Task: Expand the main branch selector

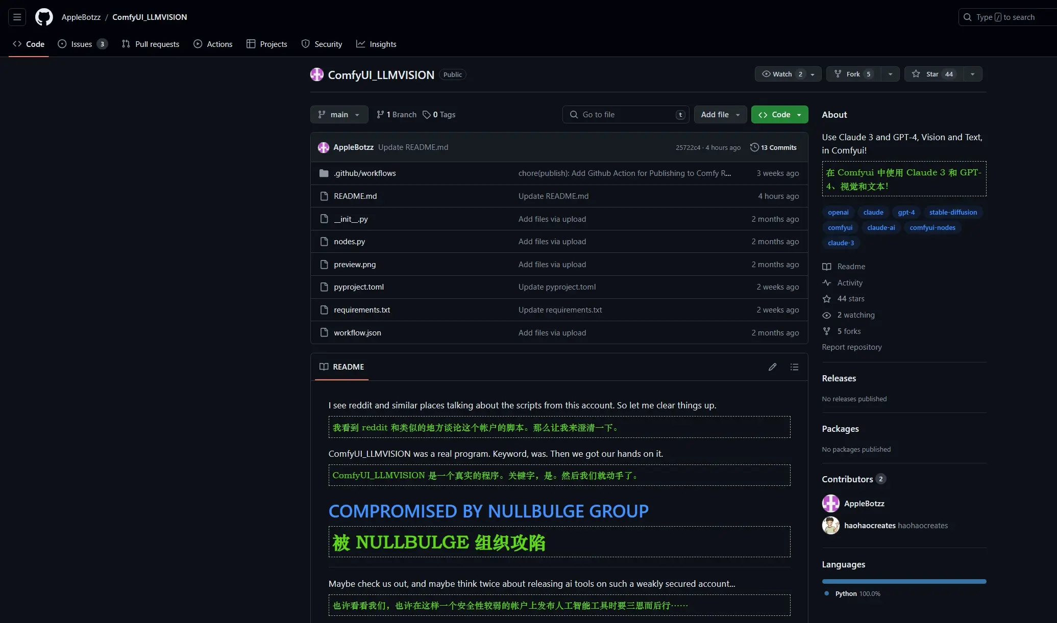Action: [x=339, y=115]
